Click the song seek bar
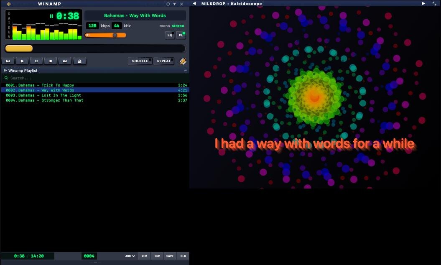 (x=95, y=48)
